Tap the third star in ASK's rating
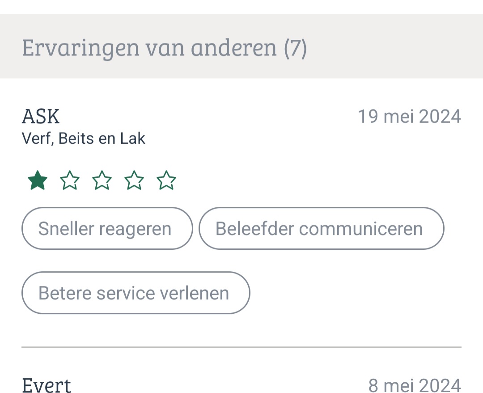This screenshot has height=393, width=483. [102, 181]
